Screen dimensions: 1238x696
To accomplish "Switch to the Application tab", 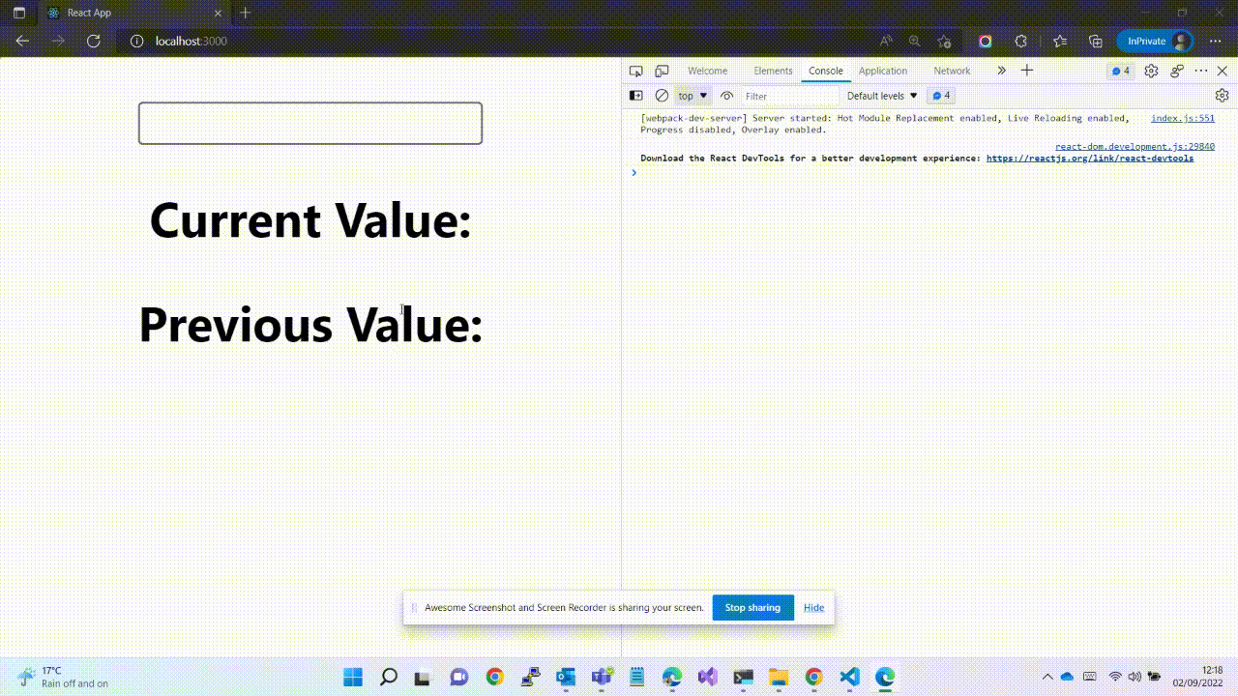I will coord(883,71).
